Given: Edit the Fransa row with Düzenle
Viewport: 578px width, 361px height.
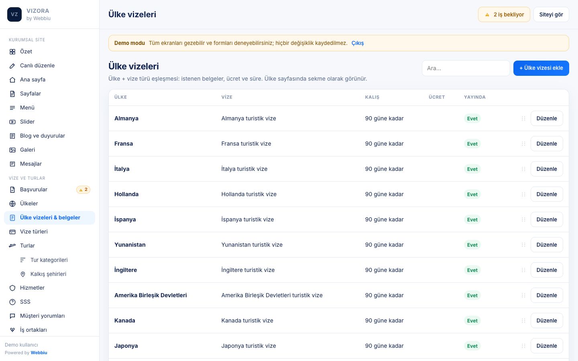Looking at the screenshot, I should (547, 144).
